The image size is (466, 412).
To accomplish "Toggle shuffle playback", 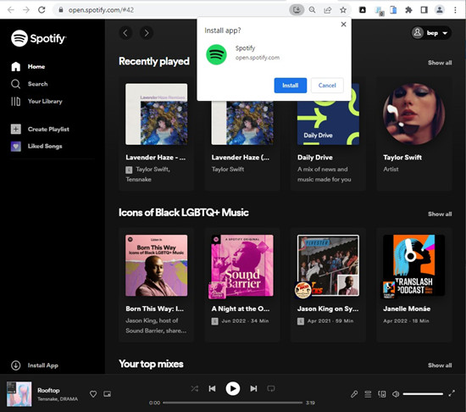I will coord(195,388).
